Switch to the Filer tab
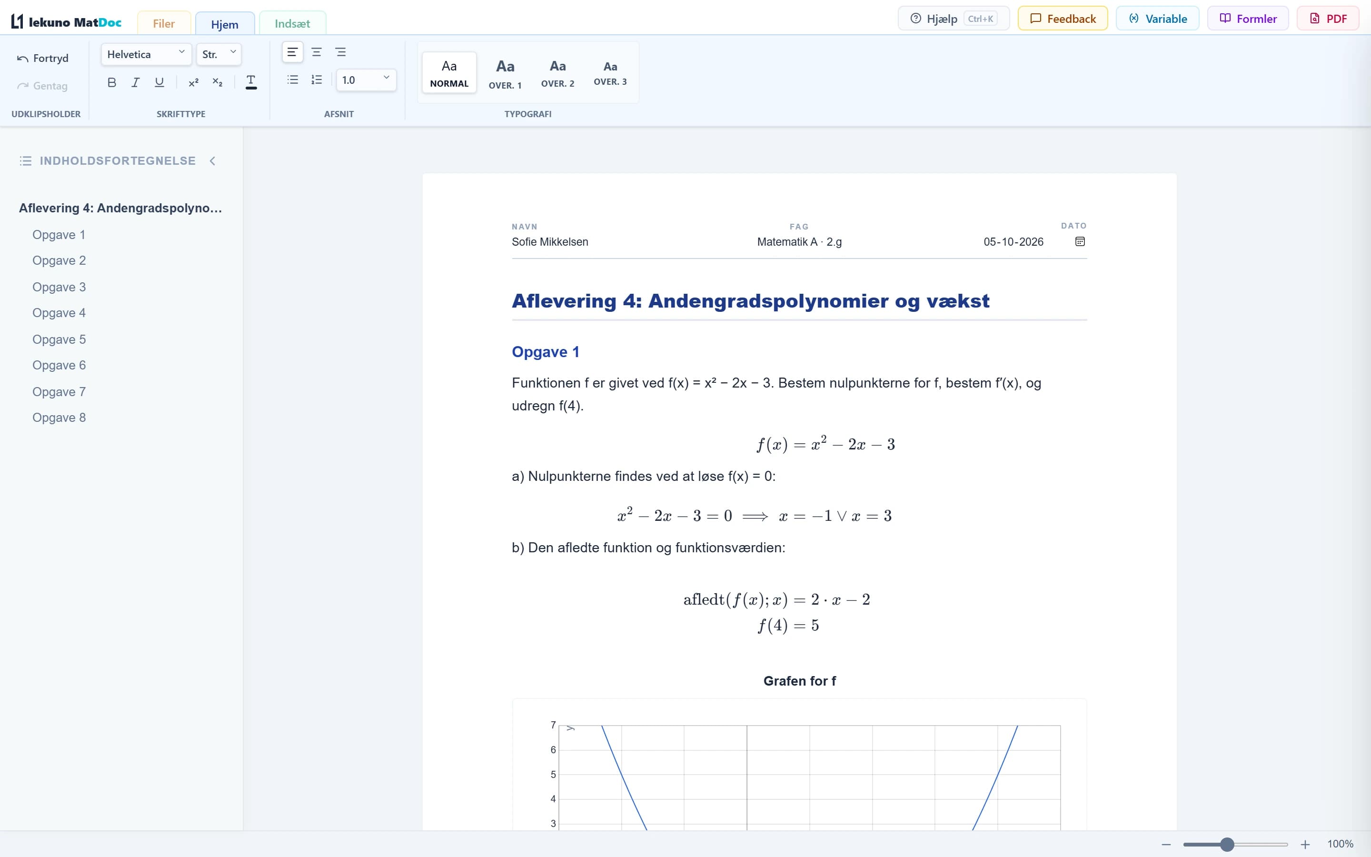 click(x=164, y=23)
